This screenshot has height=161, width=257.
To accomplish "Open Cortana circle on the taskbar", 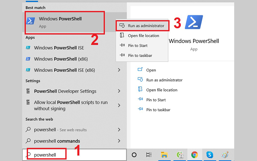I will (x=134, y=155).
